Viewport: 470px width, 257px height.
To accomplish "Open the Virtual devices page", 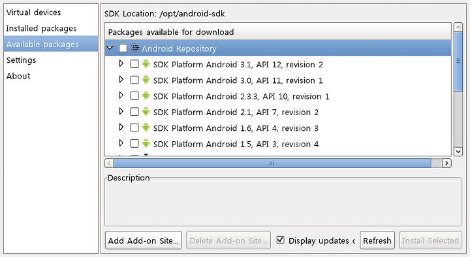I will [x=51, y=12].
